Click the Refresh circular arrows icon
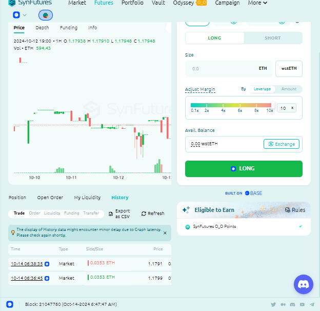The height and width of the screenshot is (311, 320). point(144,213)
